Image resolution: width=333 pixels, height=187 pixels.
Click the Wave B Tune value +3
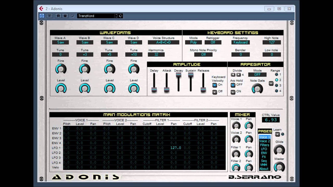point(85,55)
